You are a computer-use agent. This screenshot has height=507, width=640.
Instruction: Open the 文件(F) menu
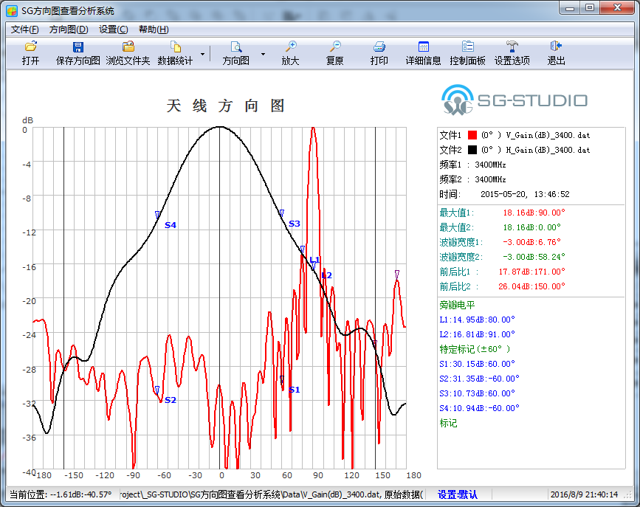[25, 30]
